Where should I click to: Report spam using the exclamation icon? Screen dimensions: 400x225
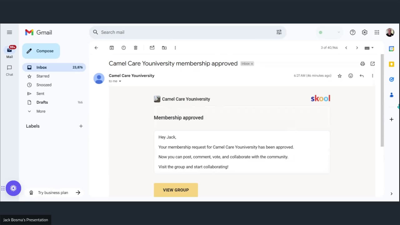124,48
